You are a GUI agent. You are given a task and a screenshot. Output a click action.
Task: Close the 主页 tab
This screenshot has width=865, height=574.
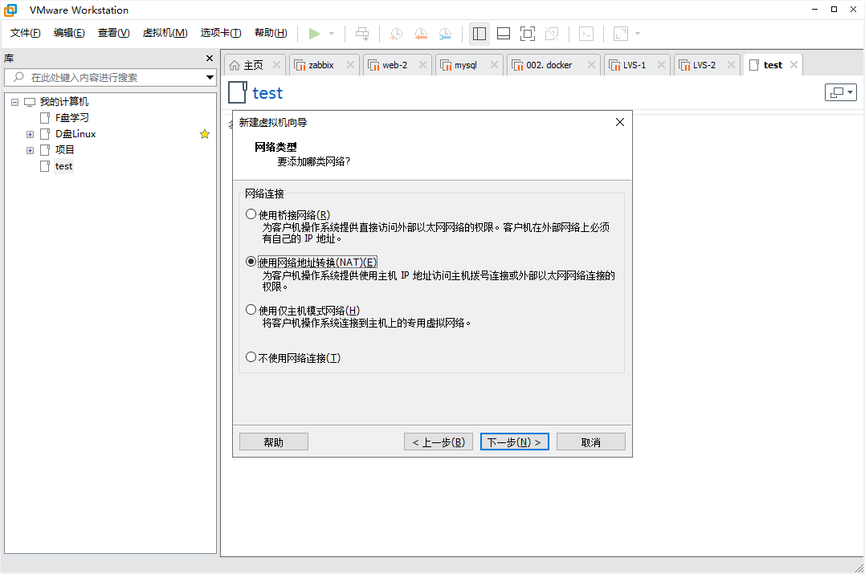[x=277, y=65]
